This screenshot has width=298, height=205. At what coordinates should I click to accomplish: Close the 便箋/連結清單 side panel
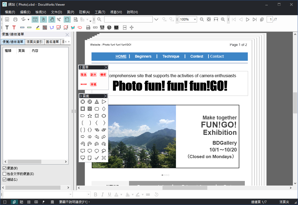tap(67, 35)
